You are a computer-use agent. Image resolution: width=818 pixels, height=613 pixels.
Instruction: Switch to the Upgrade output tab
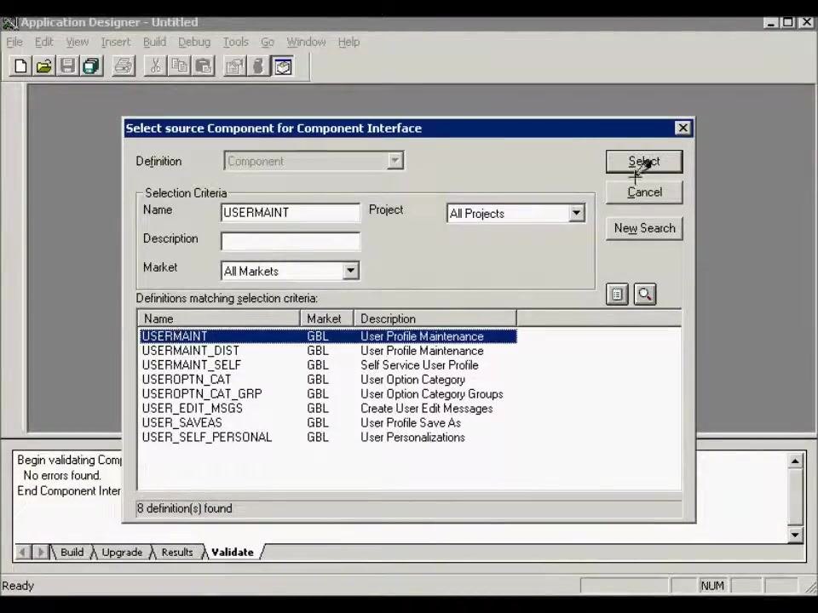click(122, 552)
